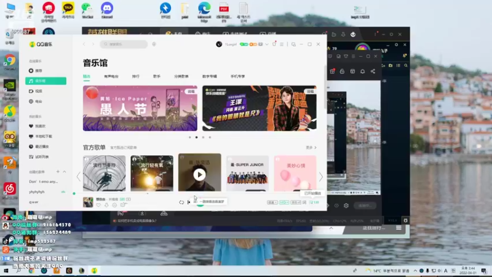Click the playback progress handle
Screen dimensions: 492x277
tap(74, 193)
